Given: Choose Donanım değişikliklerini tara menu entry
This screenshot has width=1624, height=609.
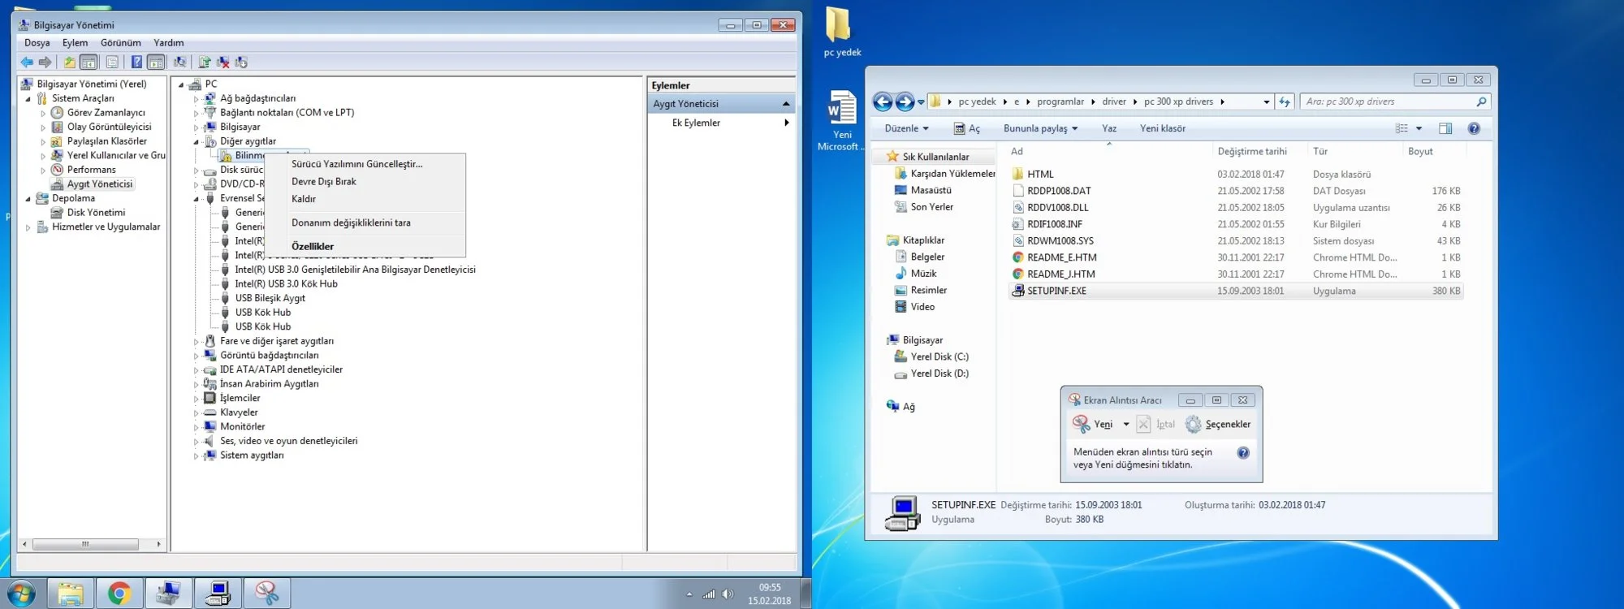Looking at the screenshot, I should click(351, 222).
